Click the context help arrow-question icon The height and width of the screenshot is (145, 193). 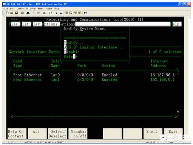coord(85,13)
